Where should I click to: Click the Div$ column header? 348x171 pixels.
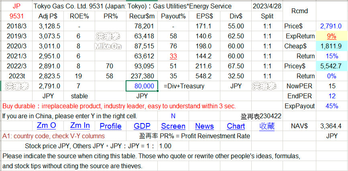tap(236, 16)
